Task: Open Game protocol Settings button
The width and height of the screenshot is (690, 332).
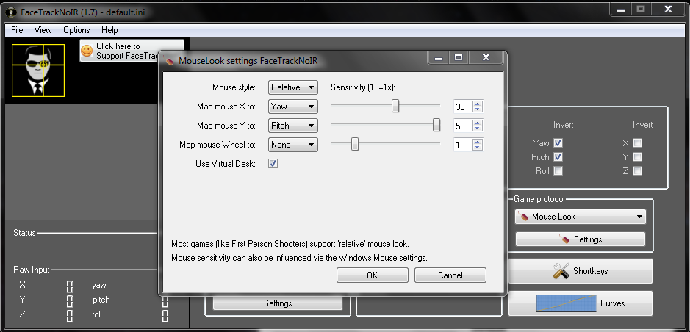Action: (581, 239)
